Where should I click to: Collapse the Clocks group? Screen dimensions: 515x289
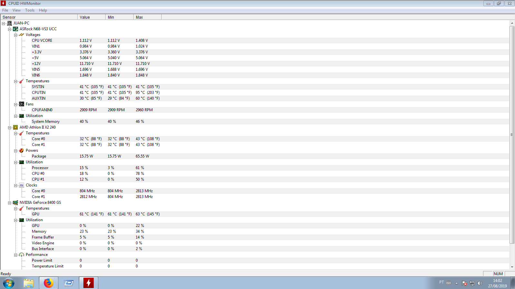[15, 185]
